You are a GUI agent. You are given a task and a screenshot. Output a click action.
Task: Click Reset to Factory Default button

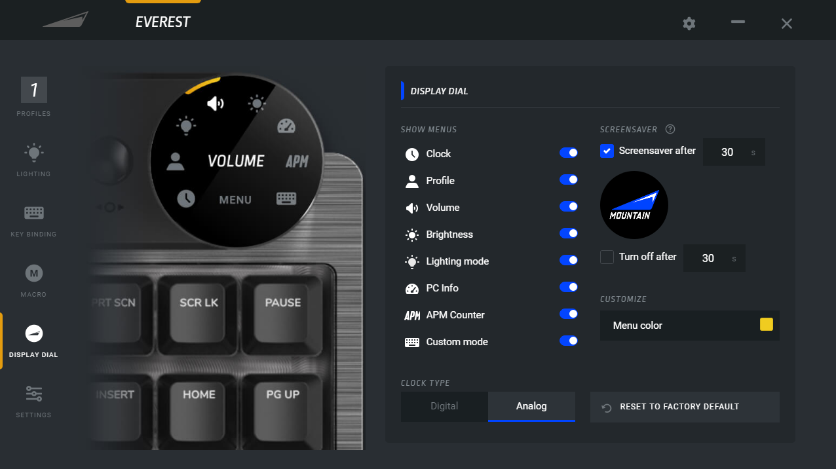pyautogui.click(x=685, y=407)
